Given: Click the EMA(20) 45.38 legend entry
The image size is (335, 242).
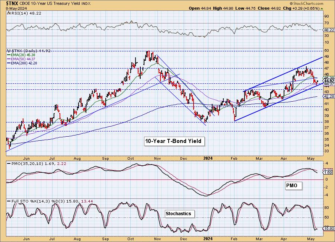Looking at the screenshot, I should [x=21, y=55].
